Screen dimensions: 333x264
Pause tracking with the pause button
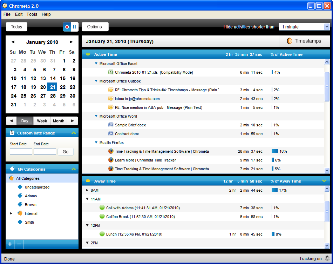(74, 27)
